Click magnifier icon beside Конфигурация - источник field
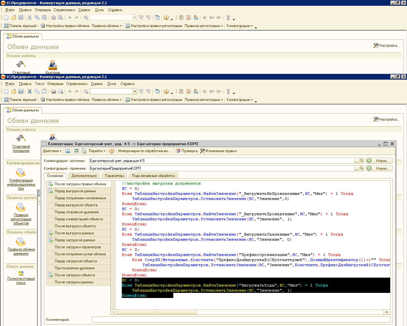The image size is (407, 326). pyautogui.click(x=362, y=161)
